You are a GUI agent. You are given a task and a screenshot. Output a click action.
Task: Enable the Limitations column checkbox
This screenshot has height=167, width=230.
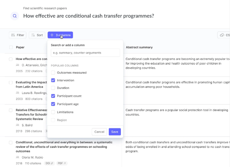[x=53, y=112]
